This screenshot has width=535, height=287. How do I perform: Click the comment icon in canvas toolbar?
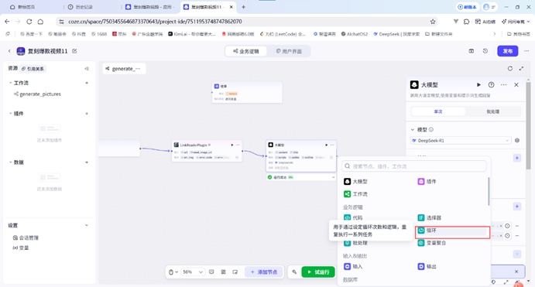pos(211,272)
